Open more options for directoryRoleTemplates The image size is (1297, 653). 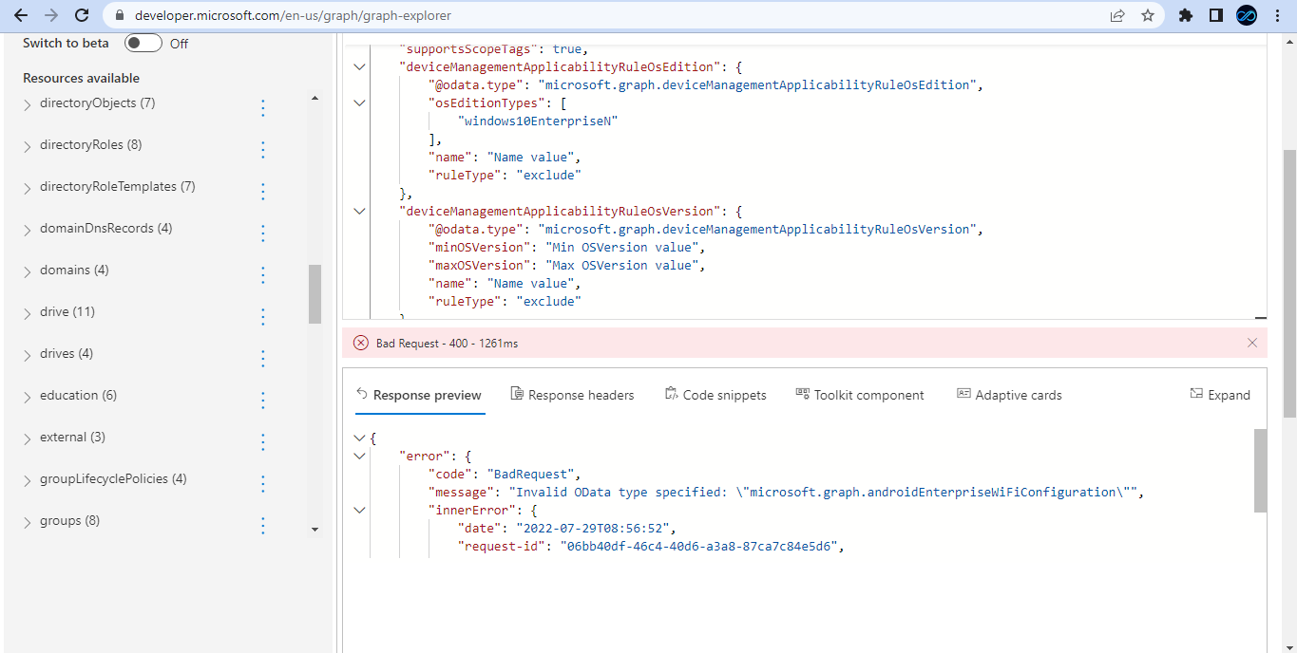[x=263, y=192]
